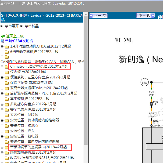Open 带手动调节的空调器,自2012年2月起
This screenshot has height=163, width=163.
38,147
